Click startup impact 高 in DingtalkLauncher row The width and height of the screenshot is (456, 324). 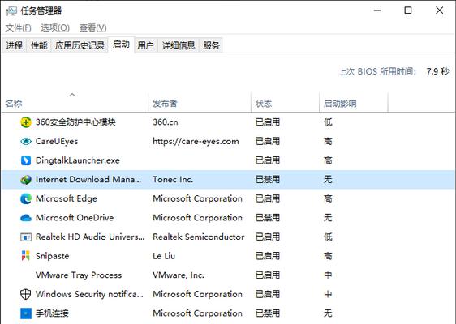point(328,160)
